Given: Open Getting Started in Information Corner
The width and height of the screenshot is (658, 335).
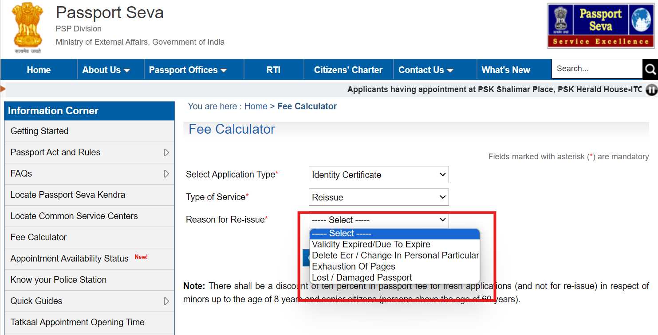Looking at the screenshot, I should click(89, 131).
